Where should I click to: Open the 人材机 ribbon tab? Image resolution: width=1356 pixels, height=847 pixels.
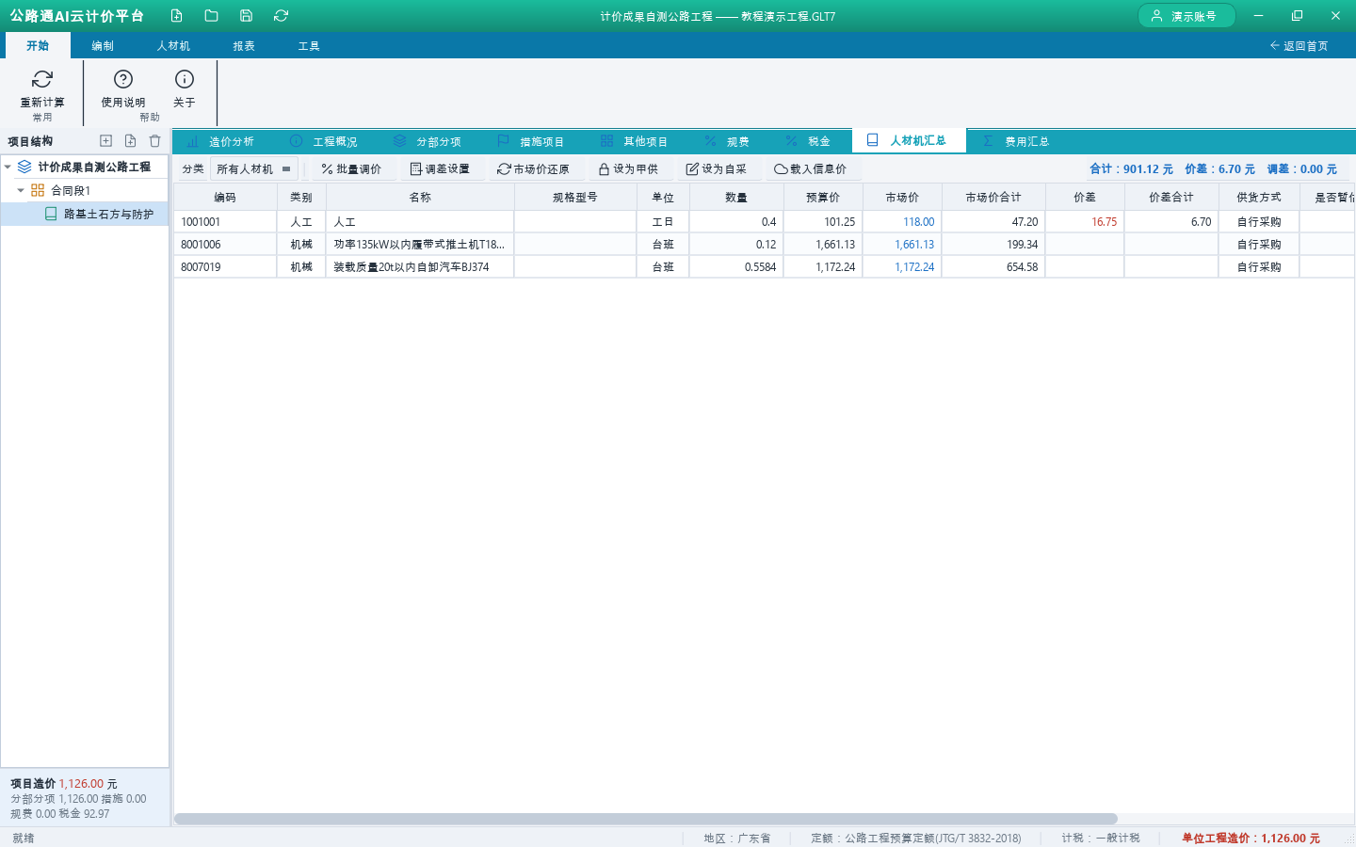coord(173,46)
